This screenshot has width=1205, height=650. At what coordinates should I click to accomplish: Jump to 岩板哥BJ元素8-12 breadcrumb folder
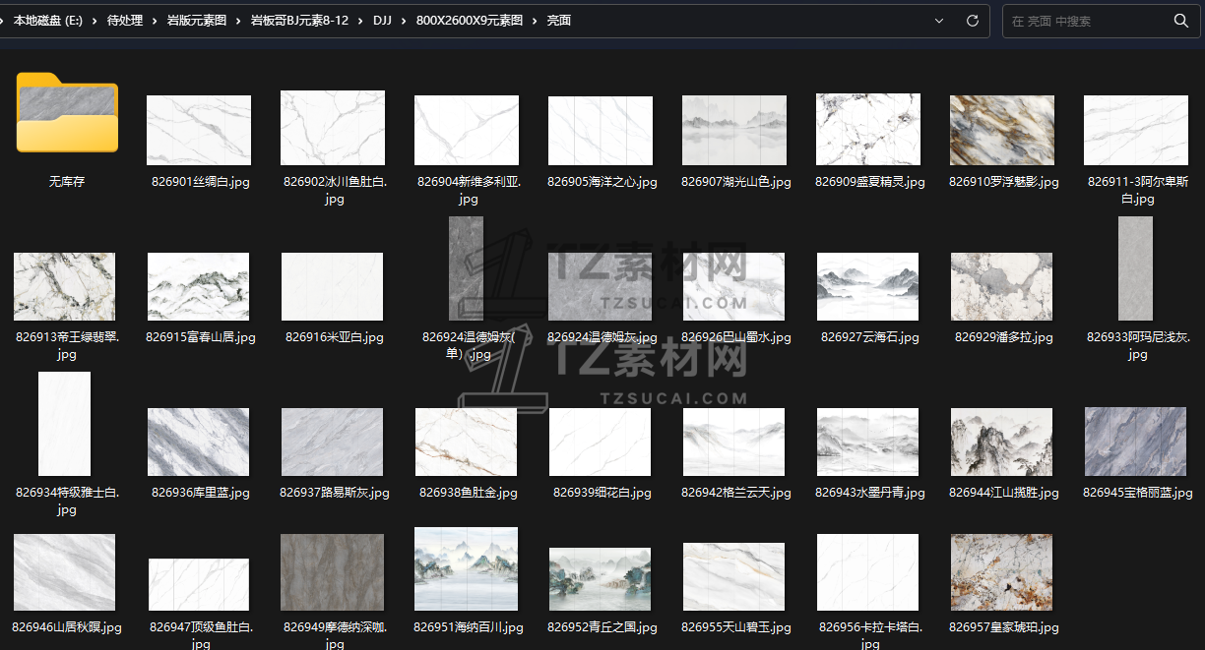(x=299, y=21)
